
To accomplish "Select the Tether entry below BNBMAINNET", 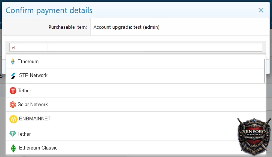I will tap(24, 134).
